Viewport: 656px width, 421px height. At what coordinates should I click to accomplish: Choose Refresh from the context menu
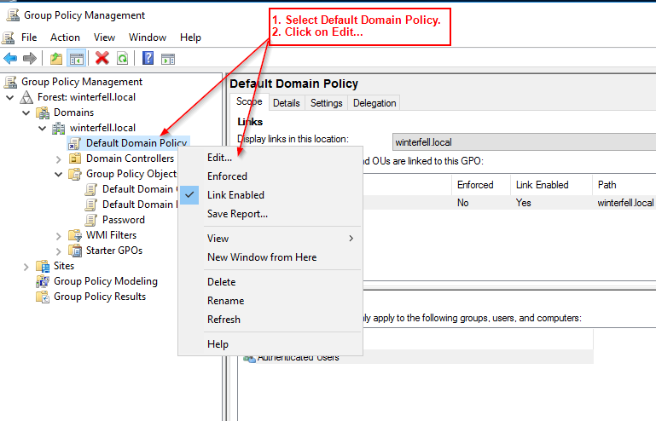224,320
